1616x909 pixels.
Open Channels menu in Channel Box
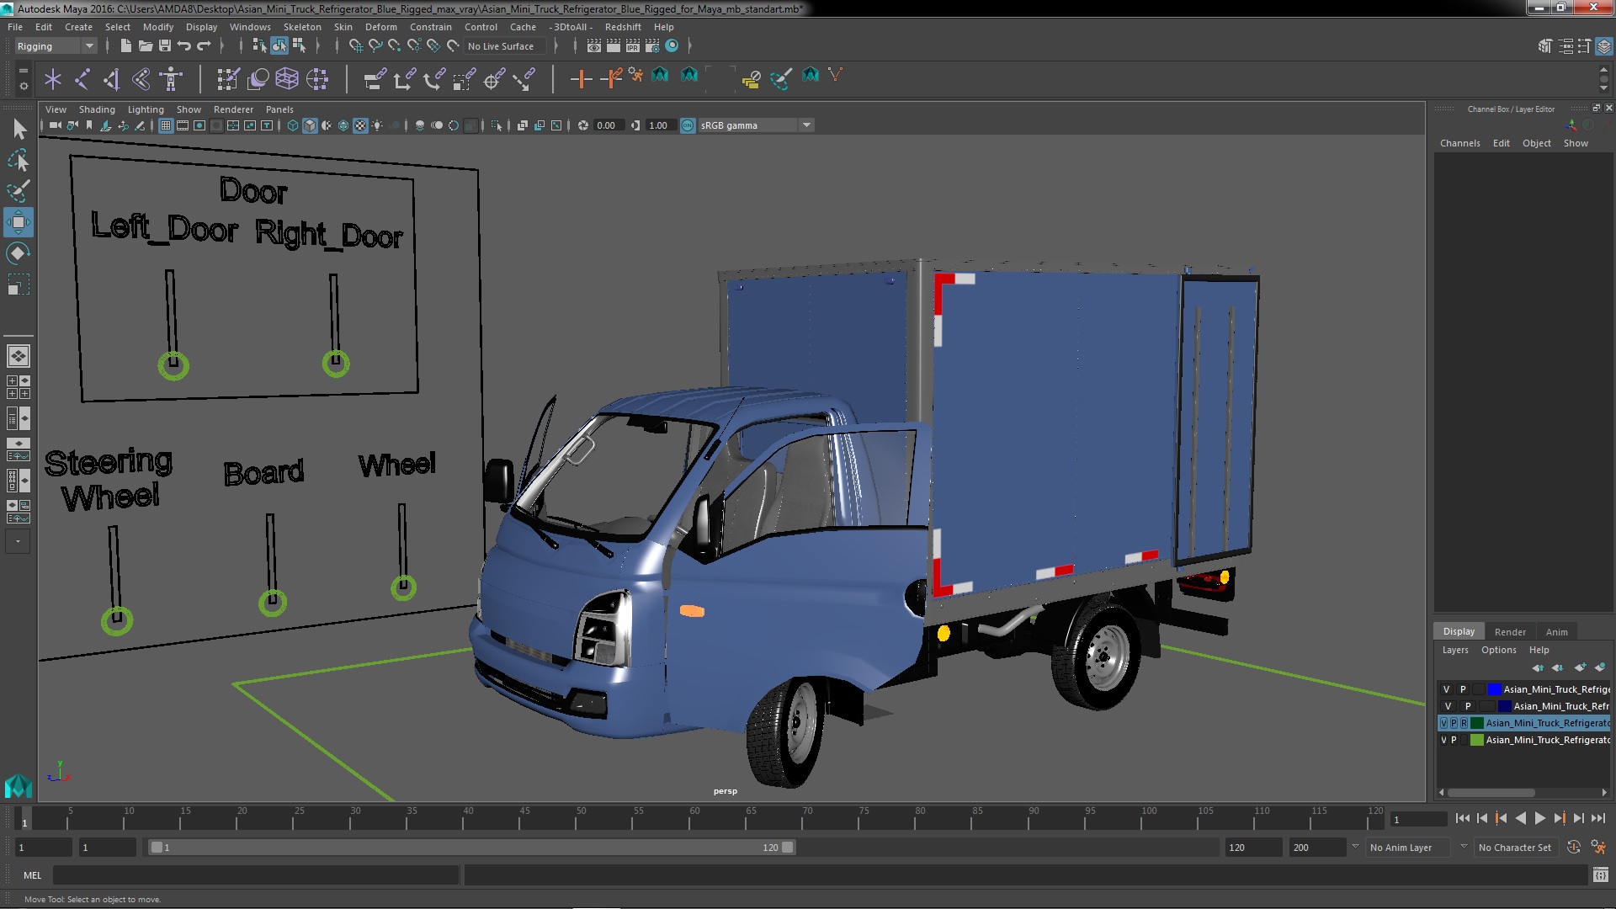[1459, 143]
